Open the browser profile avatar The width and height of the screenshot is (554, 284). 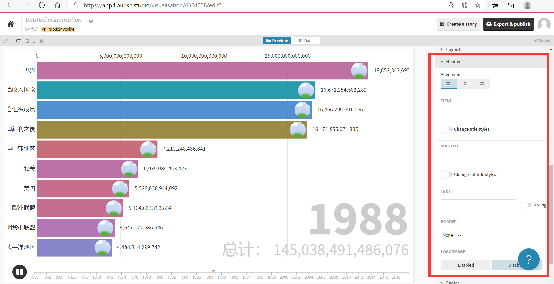[527, 5]
